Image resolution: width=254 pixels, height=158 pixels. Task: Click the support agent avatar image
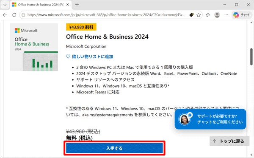[x=184, y=119]
